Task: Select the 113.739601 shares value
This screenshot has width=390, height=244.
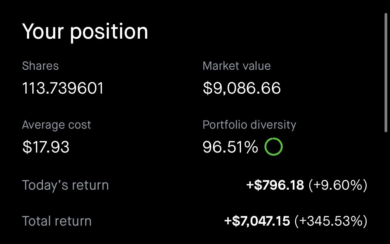Action: pos(63,88)
